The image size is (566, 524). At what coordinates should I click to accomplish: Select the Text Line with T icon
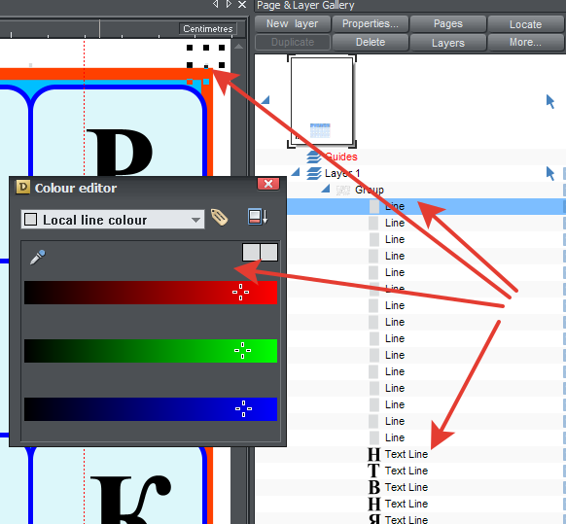(407, 471)
